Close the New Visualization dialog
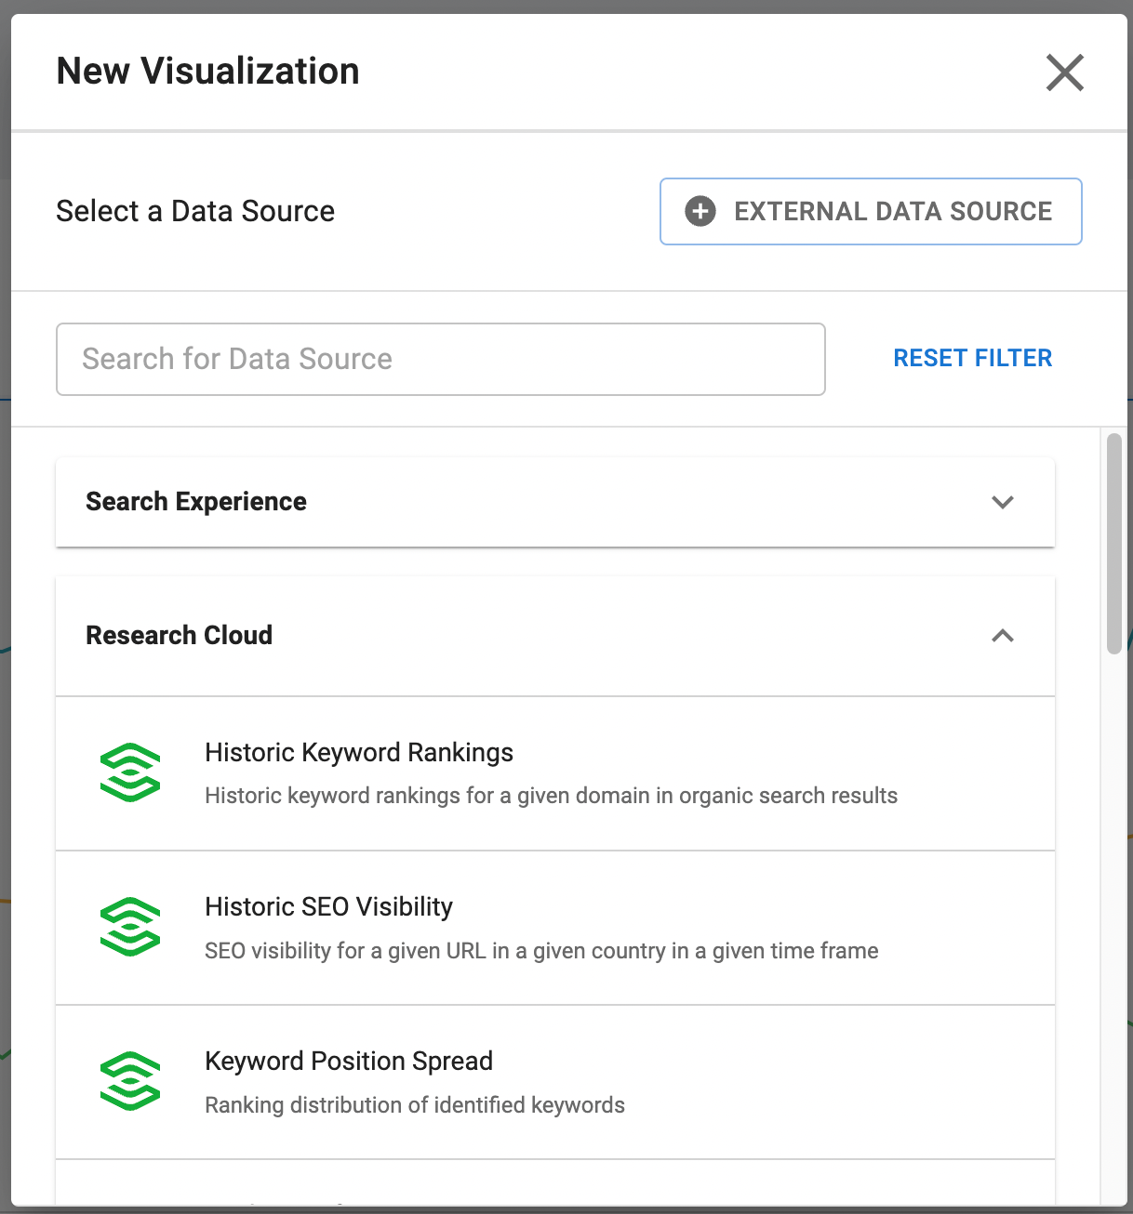This screenshot has height=1214, width=1133. pos(1065,73)
